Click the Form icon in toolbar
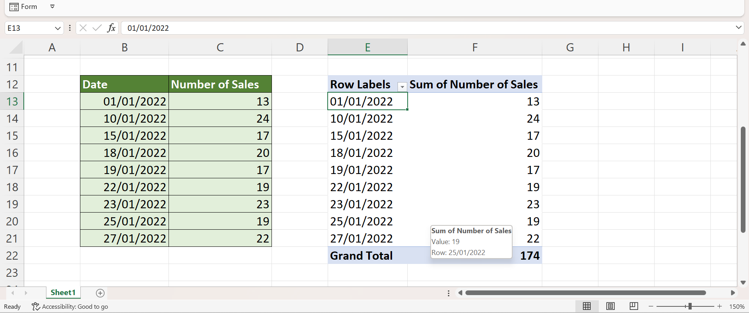Viewport: 749px width, 313px height. tap(14, 7)
